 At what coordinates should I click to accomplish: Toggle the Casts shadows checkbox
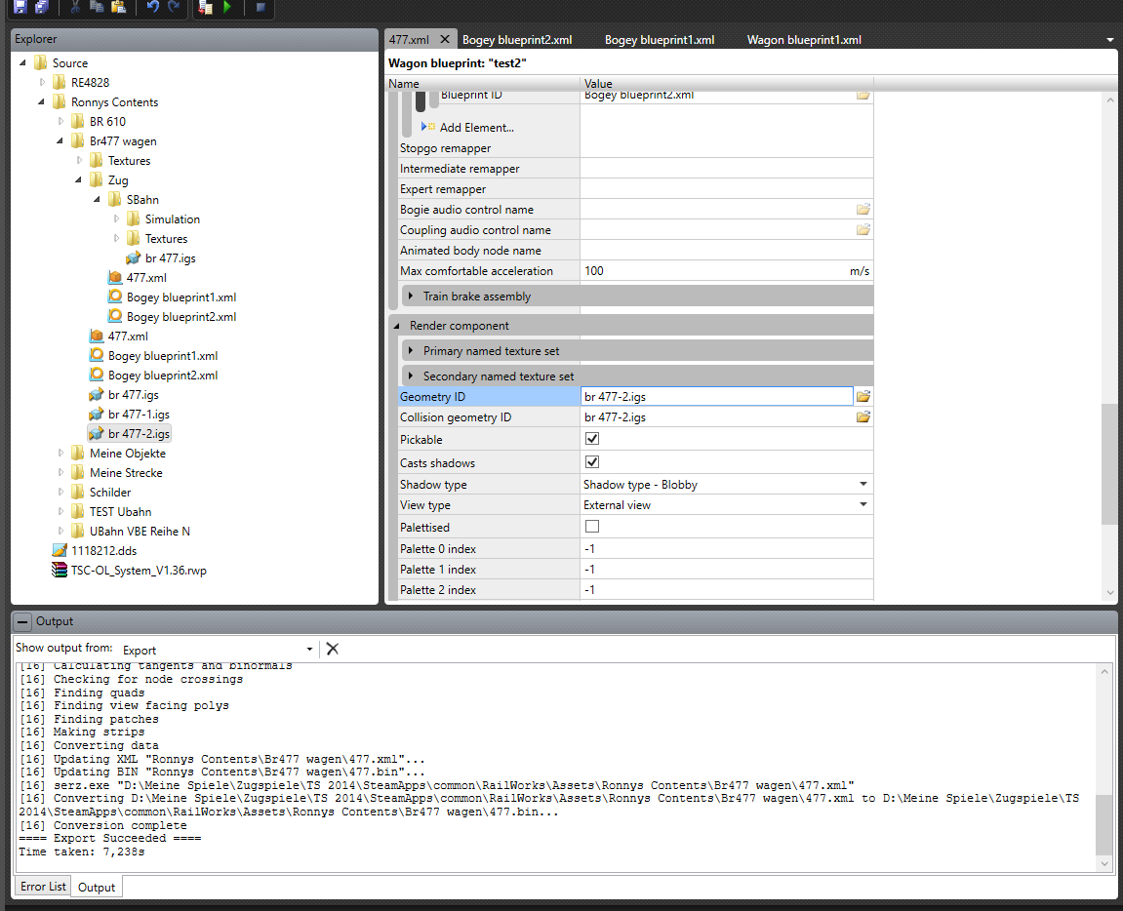coord(592,462)
